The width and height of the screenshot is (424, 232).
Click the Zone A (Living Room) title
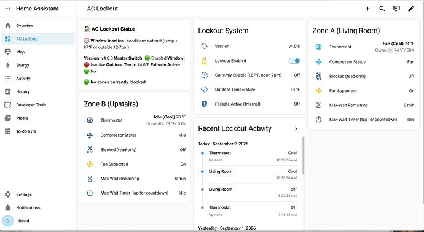[x=346, y=31]
